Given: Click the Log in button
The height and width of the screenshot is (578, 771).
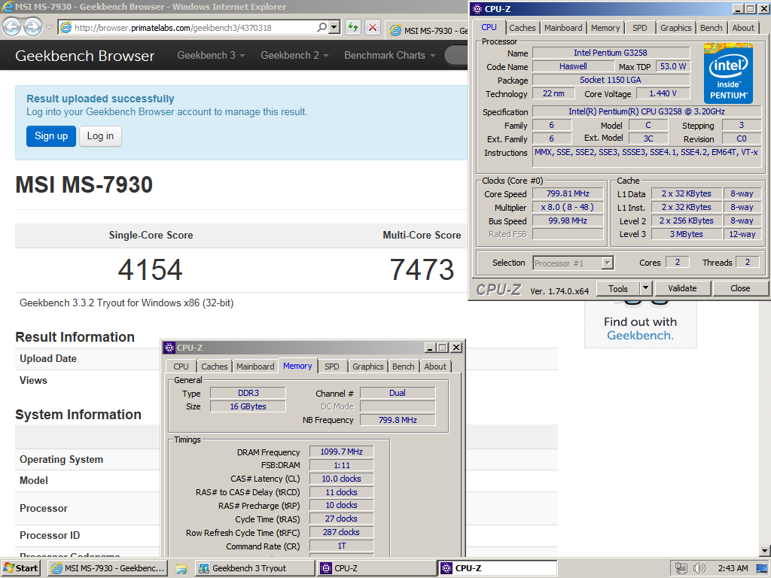Looking at the screenshot, I should click(x=100, y=136).
